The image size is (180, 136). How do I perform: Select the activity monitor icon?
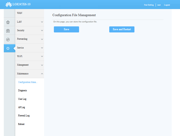tap(8, 39)
